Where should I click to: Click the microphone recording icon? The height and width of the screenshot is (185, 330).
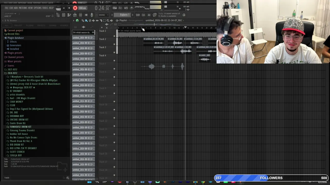[92, 15]
